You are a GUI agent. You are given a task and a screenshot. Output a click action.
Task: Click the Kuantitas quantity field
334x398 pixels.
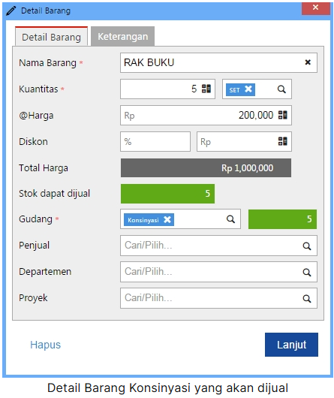coord(167,89)
